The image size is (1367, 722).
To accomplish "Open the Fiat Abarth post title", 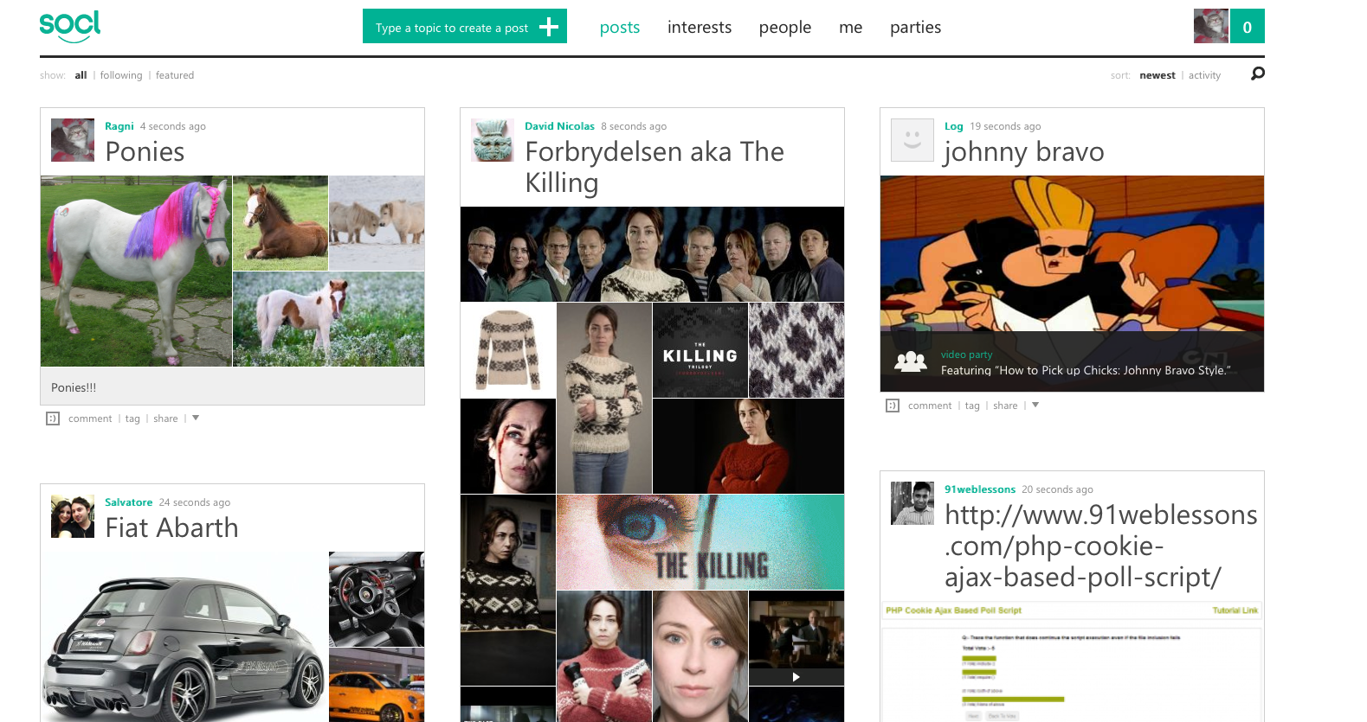I will (171, 528).
